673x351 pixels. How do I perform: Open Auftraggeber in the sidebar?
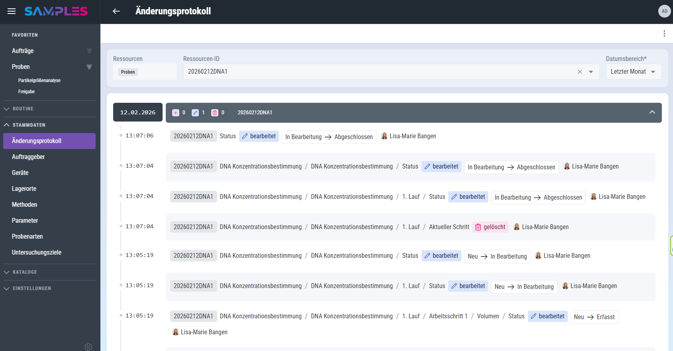(28, 157)
